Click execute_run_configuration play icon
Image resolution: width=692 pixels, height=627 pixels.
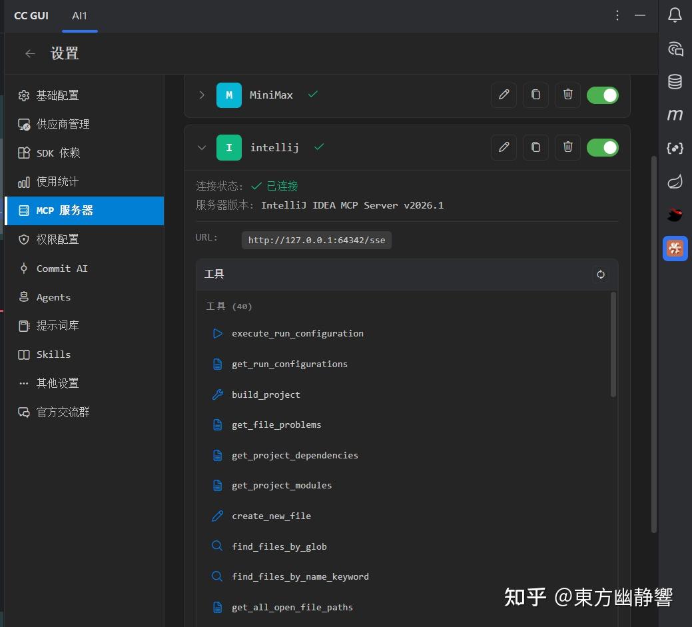(217, 333)
